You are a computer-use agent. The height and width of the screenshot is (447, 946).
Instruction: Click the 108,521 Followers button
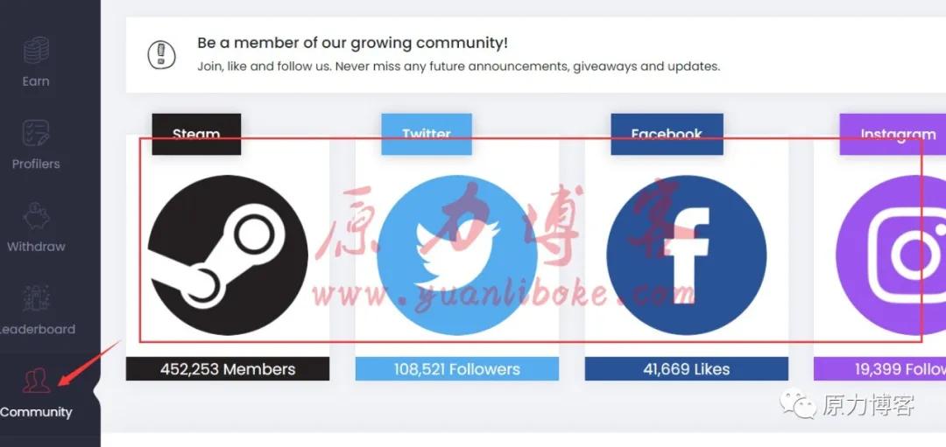coord(456,369)
